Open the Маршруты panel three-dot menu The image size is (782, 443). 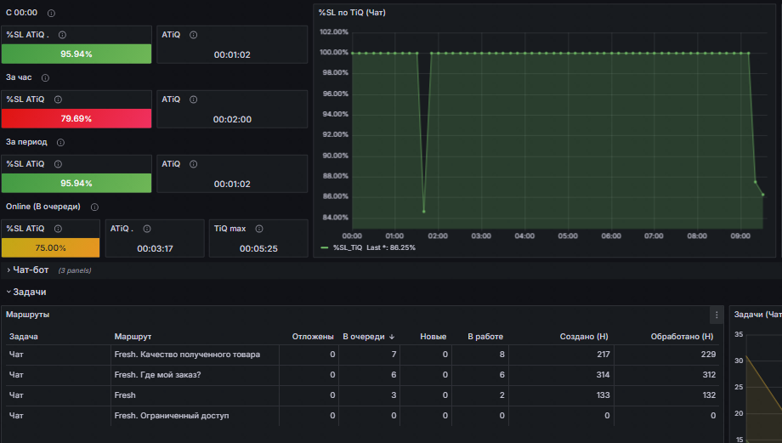(717, 315)
